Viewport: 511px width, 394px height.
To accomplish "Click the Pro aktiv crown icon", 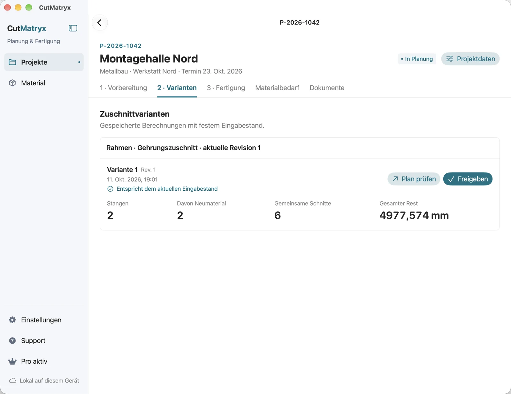I will point(12,361).
